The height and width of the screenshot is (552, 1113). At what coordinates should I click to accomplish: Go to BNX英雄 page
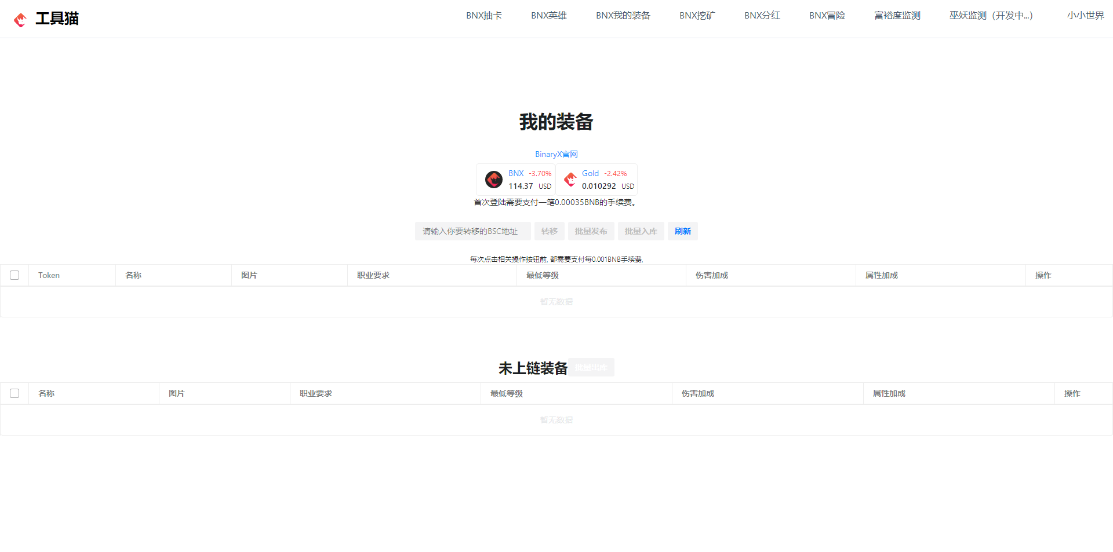(549, 16)
